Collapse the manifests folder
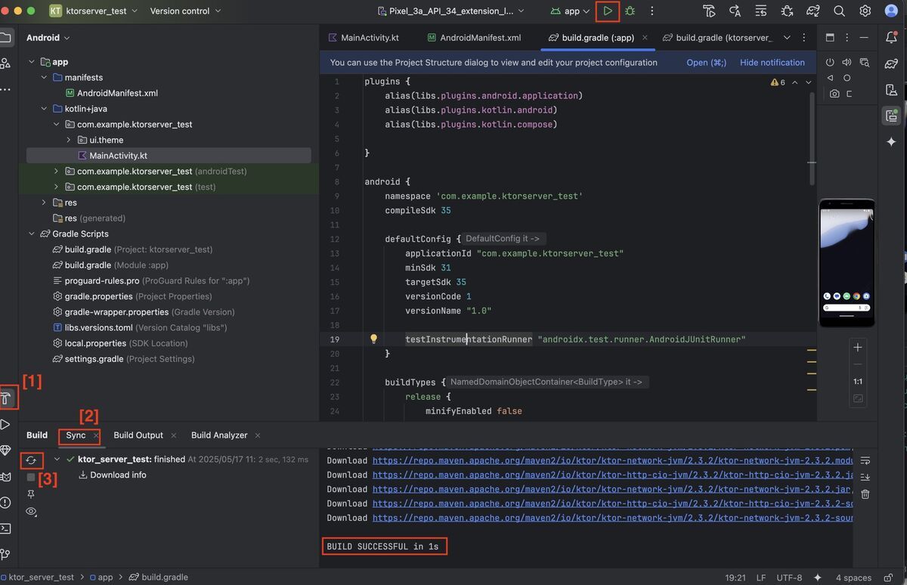Screen dimensions: 907x585 click(44, 78)
